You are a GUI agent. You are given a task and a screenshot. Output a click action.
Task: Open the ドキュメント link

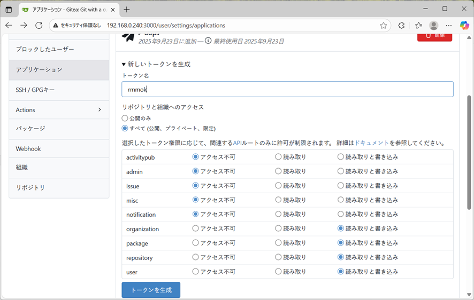pos(372,143)
